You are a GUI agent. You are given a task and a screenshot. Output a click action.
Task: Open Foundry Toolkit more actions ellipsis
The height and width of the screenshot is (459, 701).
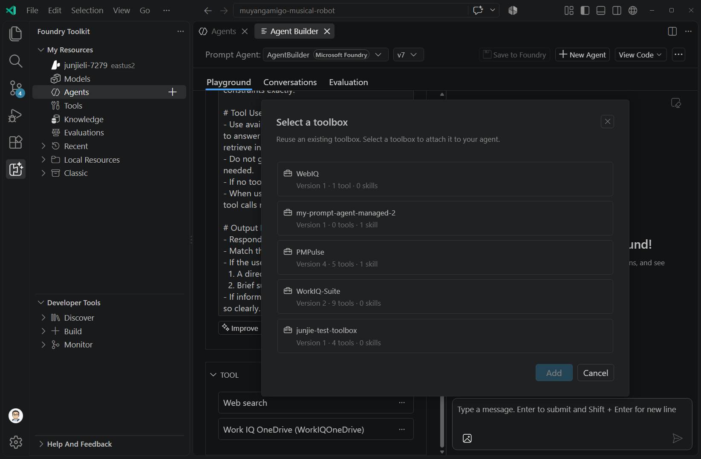click(181, 31)
